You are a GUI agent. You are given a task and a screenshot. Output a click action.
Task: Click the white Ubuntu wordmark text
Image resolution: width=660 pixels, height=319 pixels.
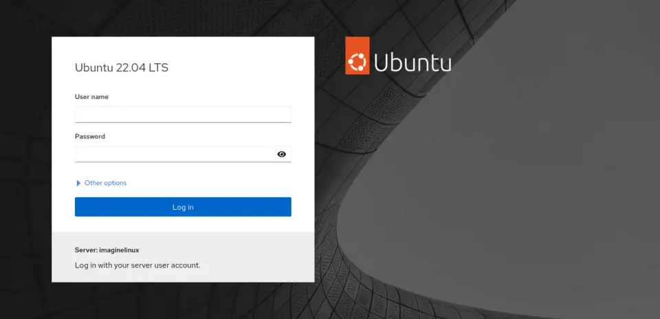click(x=412, y=63)
